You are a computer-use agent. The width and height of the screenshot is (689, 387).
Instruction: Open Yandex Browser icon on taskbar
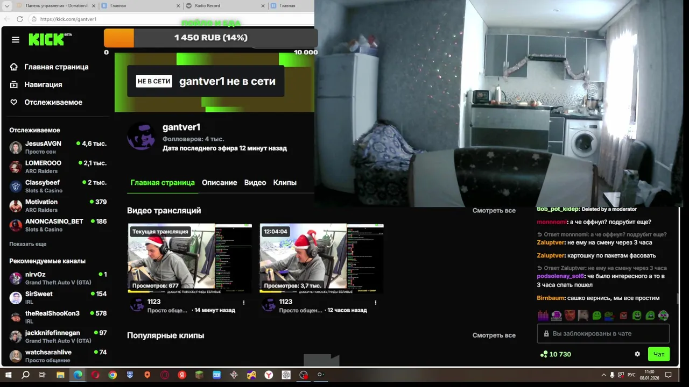269,375
